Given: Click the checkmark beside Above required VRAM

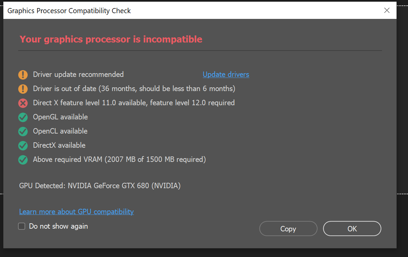Looking at the screenshot, I should tap(23, 160).
